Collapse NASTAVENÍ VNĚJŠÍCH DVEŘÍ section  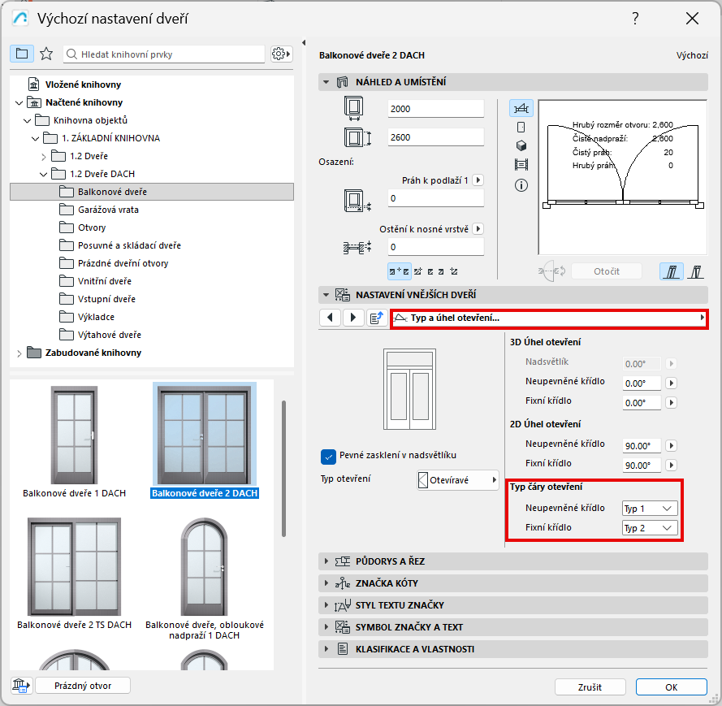[326, 294]
